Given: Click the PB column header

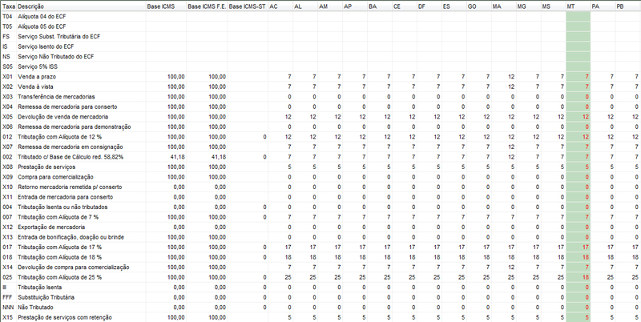Looking at the screenshot, I should pyautogui.click(x=620, y=6).
